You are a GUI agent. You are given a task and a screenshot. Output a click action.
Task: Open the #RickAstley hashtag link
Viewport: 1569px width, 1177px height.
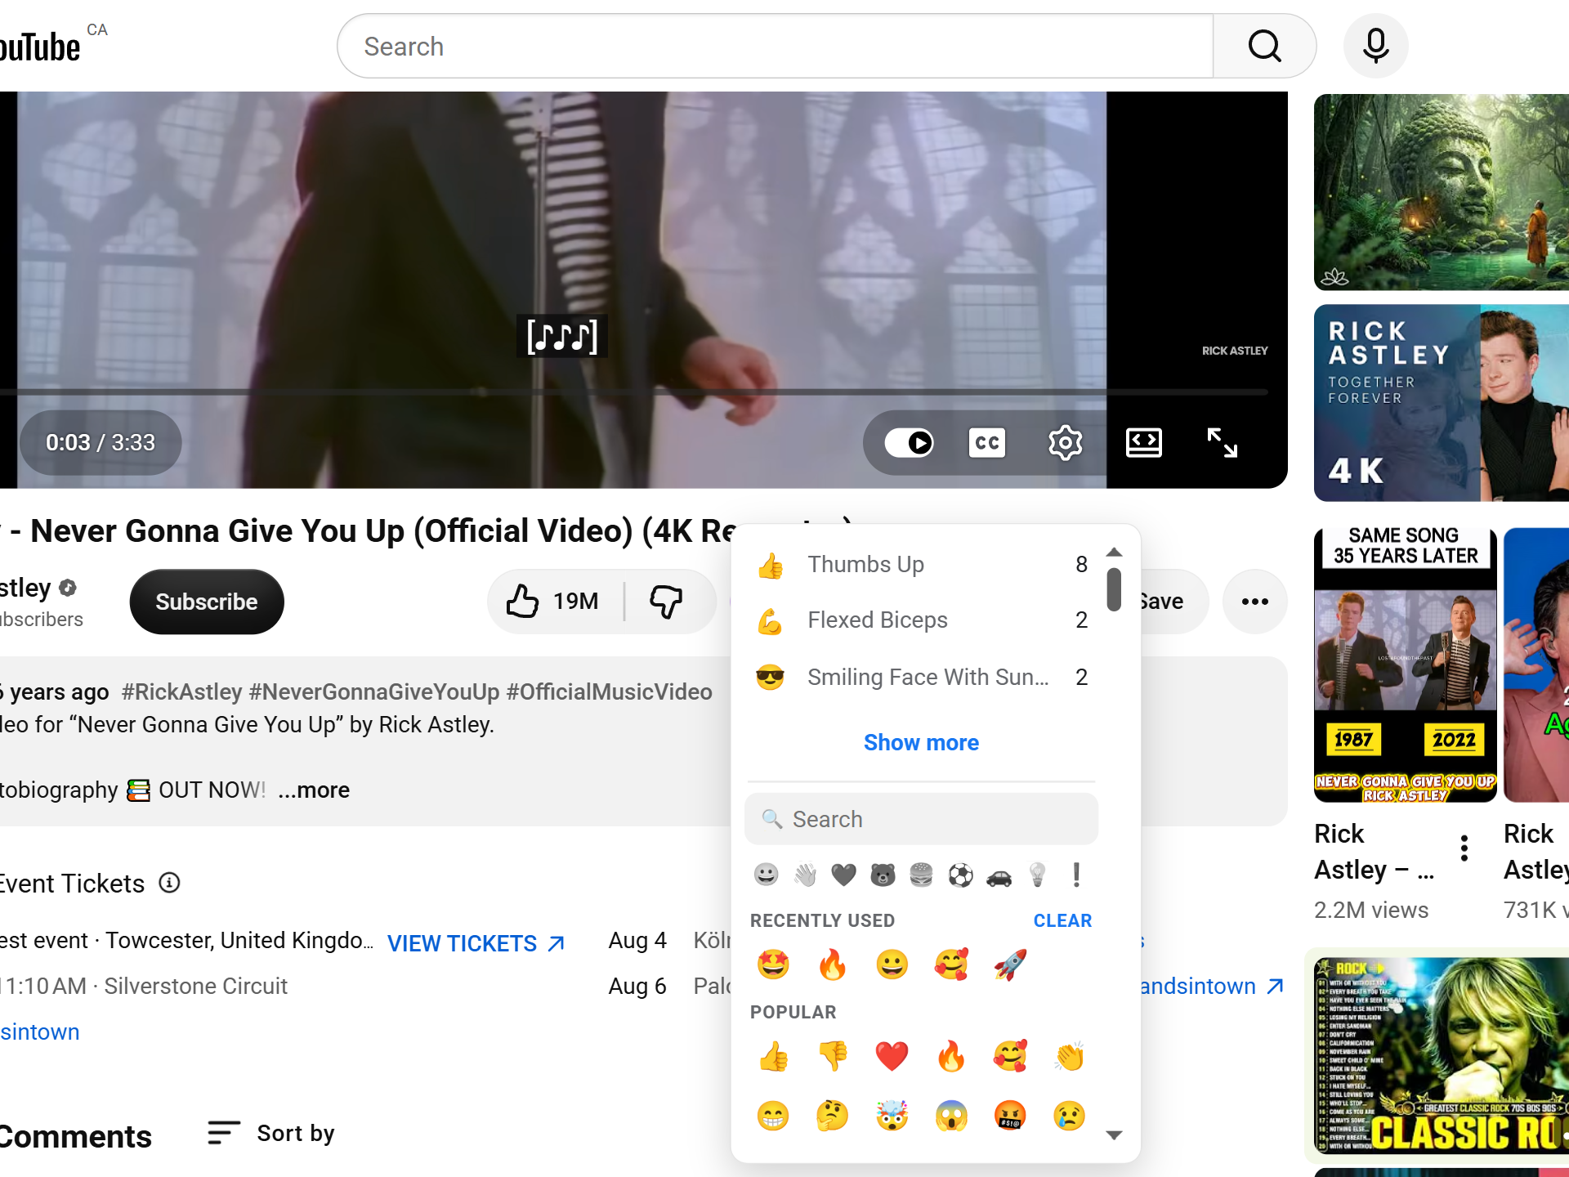[181, 691]
